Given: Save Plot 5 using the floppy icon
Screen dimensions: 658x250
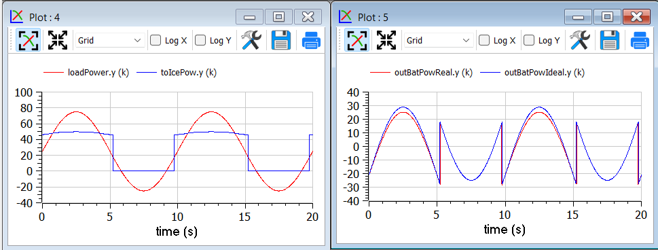Looking at the screenshot, I should pyautogui.click(x=610, y=40).
